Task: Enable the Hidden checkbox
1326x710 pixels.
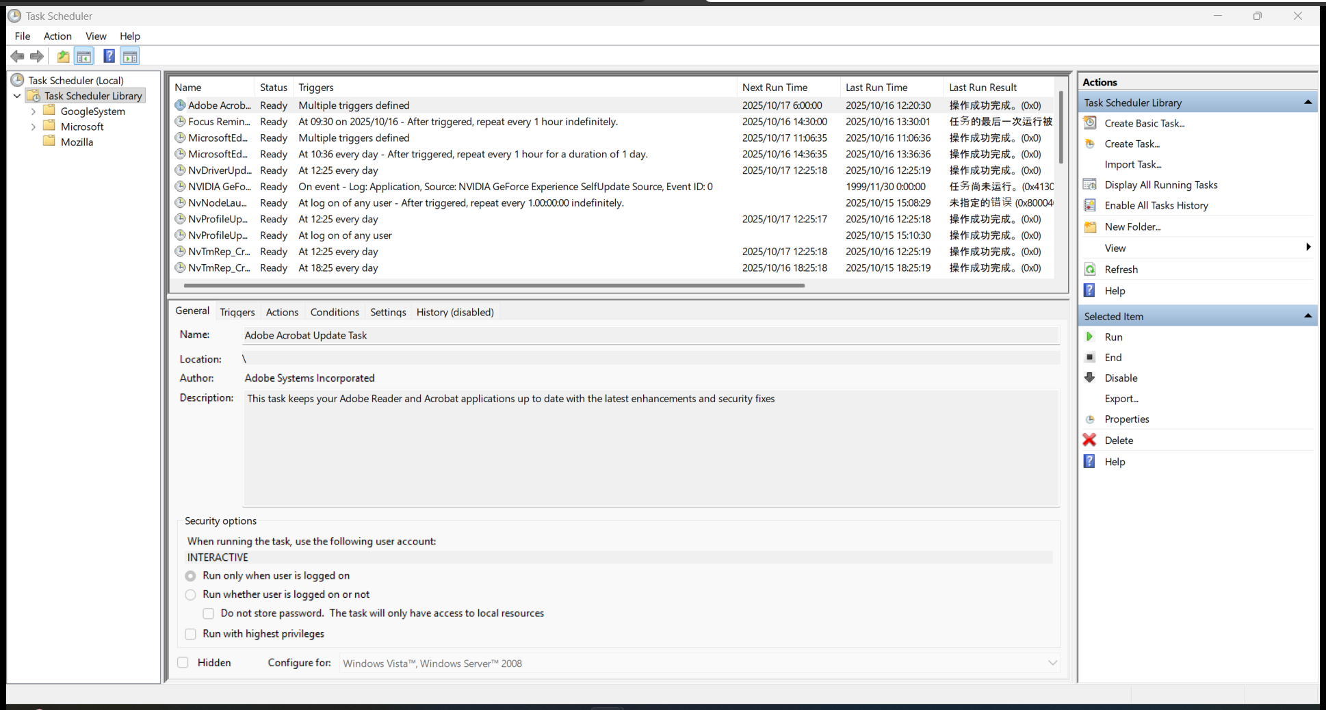Action: pos(183,662)
